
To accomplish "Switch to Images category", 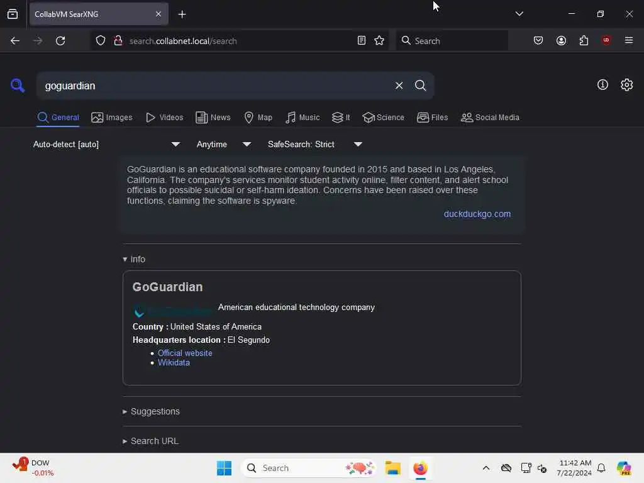I will tap(112, 118).
